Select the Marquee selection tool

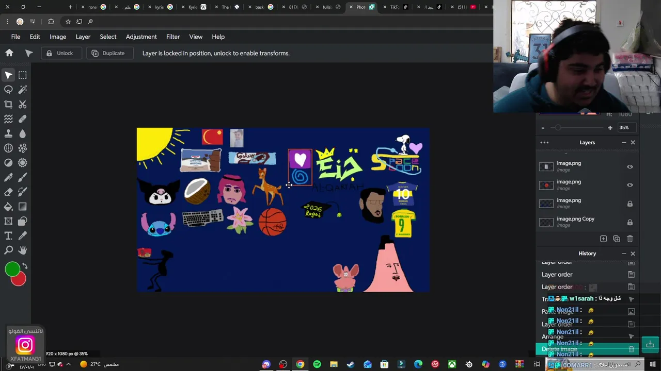point(23,75)
